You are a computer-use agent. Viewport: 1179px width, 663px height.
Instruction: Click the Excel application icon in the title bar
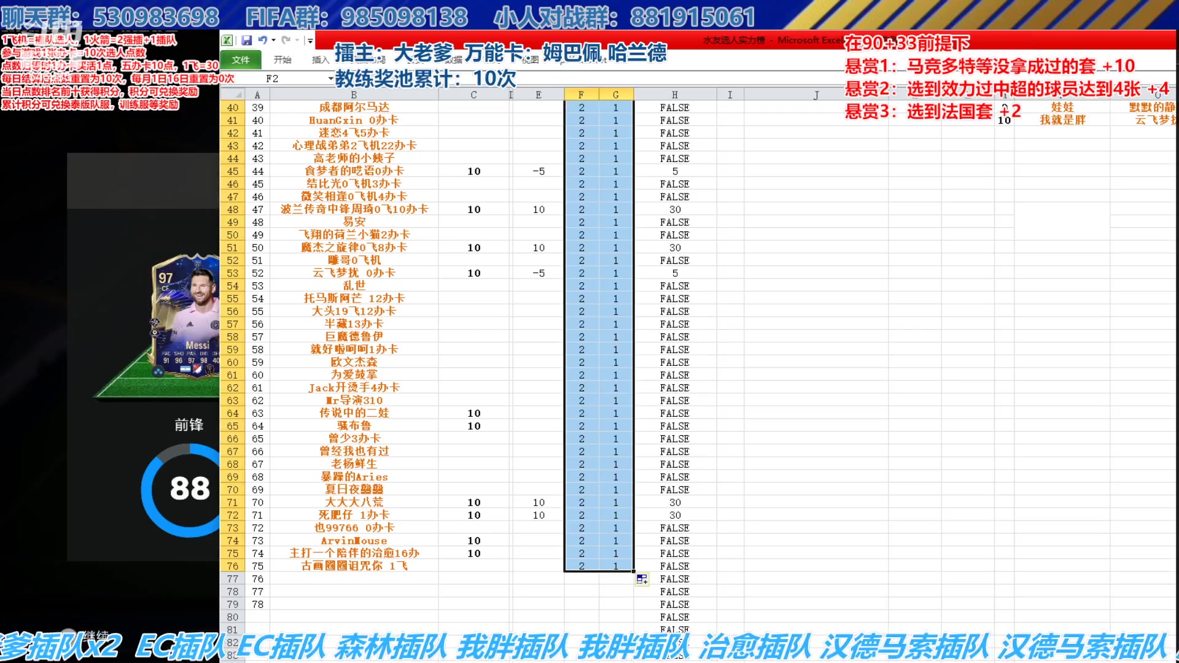[227, 41]
